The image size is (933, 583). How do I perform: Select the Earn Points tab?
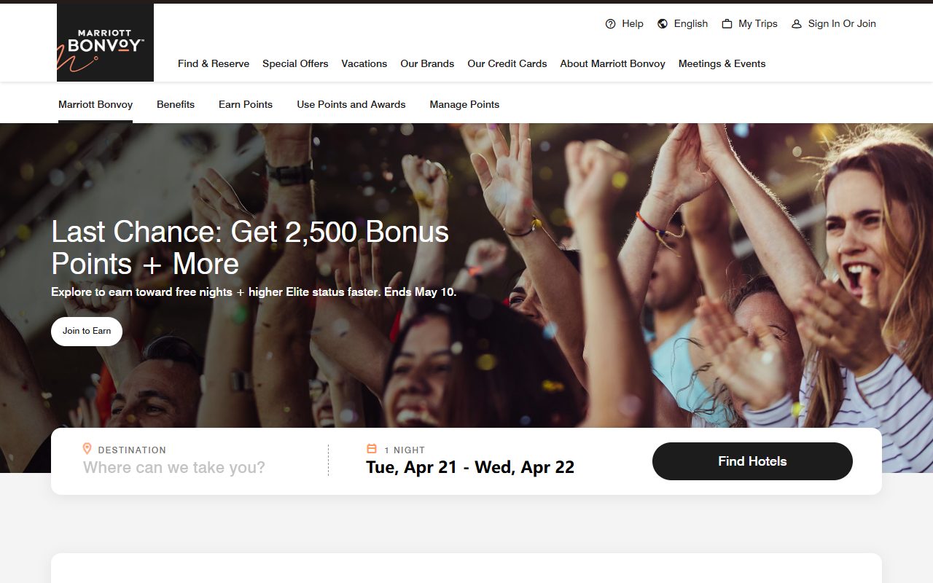(x=245, y=104)
